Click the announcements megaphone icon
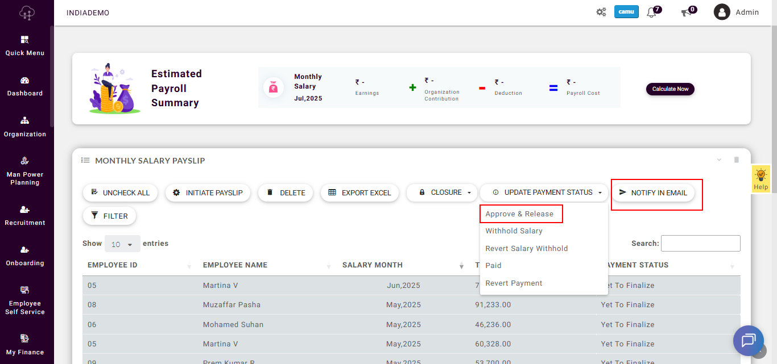Screen dimensions: 777x364 687,12
